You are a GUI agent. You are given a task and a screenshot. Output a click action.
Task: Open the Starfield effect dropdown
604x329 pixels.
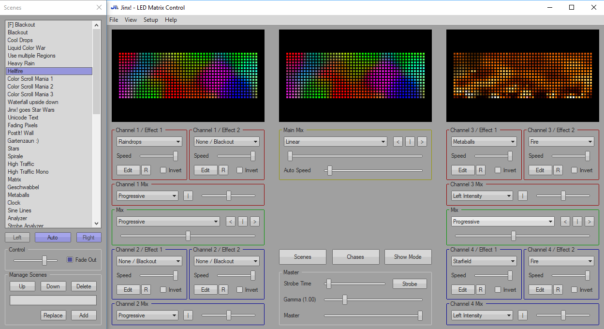coord(484,261)
